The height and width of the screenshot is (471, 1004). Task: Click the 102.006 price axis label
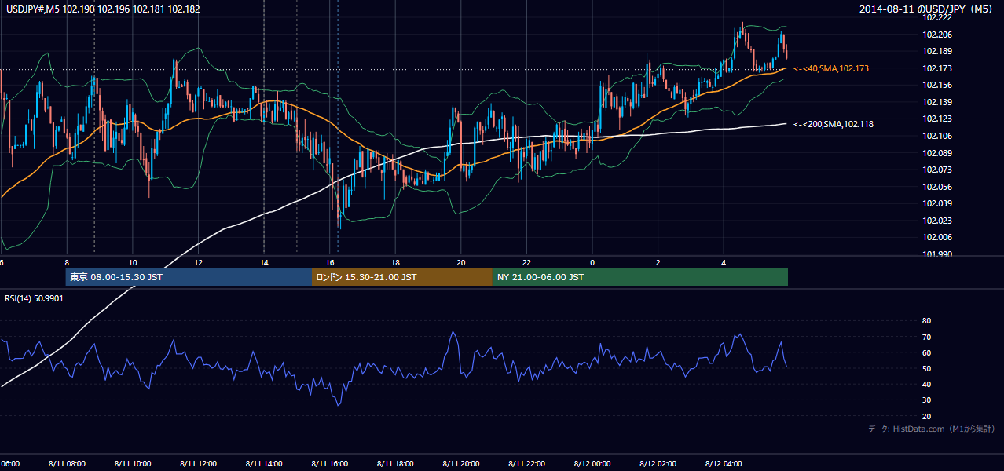(939, 237)
